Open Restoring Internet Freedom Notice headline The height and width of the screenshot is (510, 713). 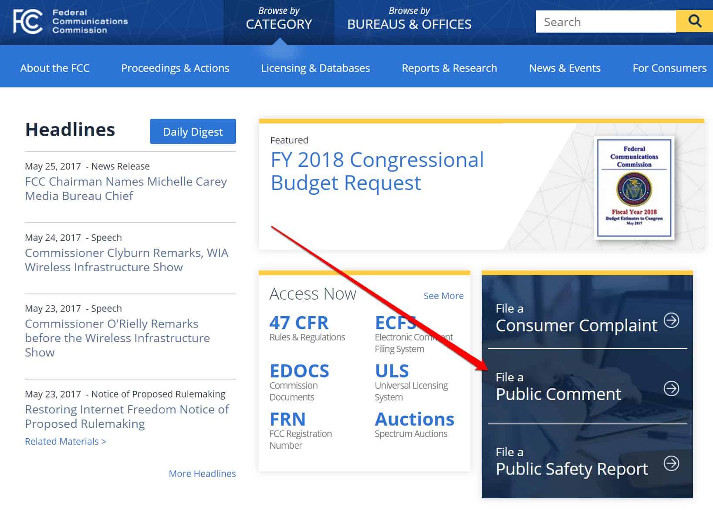[127, 416]
